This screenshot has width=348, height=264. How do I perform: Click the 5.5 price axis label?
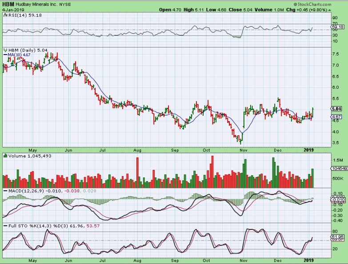(336, 99)
